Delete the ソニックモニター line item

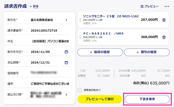[164, 20]
